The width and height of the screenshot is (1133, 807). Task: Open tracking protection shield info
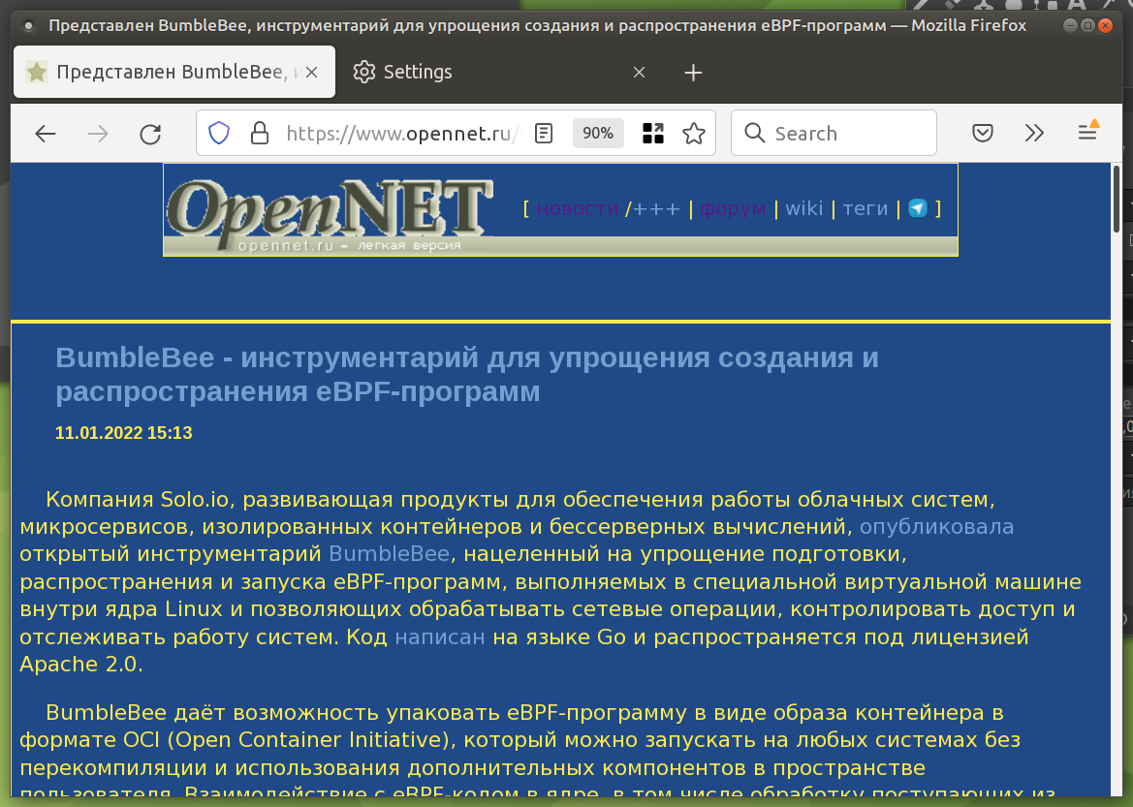(x=219, y=133)
